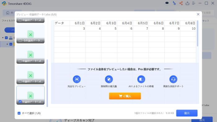Click the cell containing value 10
The height and width of the screenshot is (122, 217).
pyautogui.click(x=188, y=28)
